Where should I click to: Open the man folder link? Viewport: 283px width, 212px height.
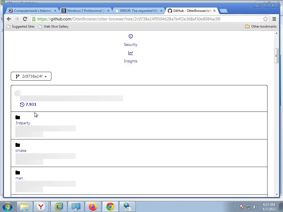pos(19,178)
